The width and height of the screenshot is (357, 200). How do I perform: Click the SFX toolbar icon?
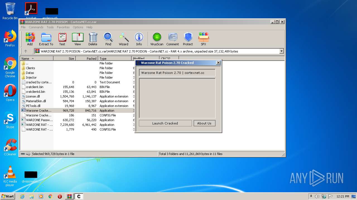click(x=204, y=39)
